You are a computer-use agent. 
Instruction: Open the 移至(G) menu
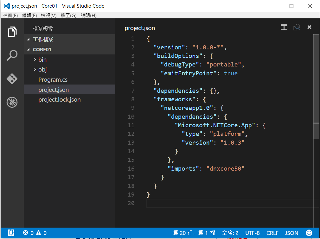(68, 16)
